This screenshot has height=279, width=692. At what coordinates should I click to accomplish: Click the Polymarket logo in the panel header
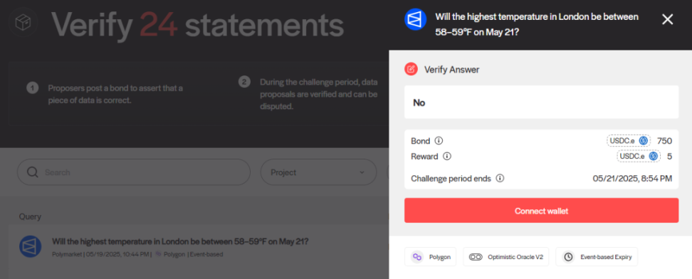(x=415, y=19)
